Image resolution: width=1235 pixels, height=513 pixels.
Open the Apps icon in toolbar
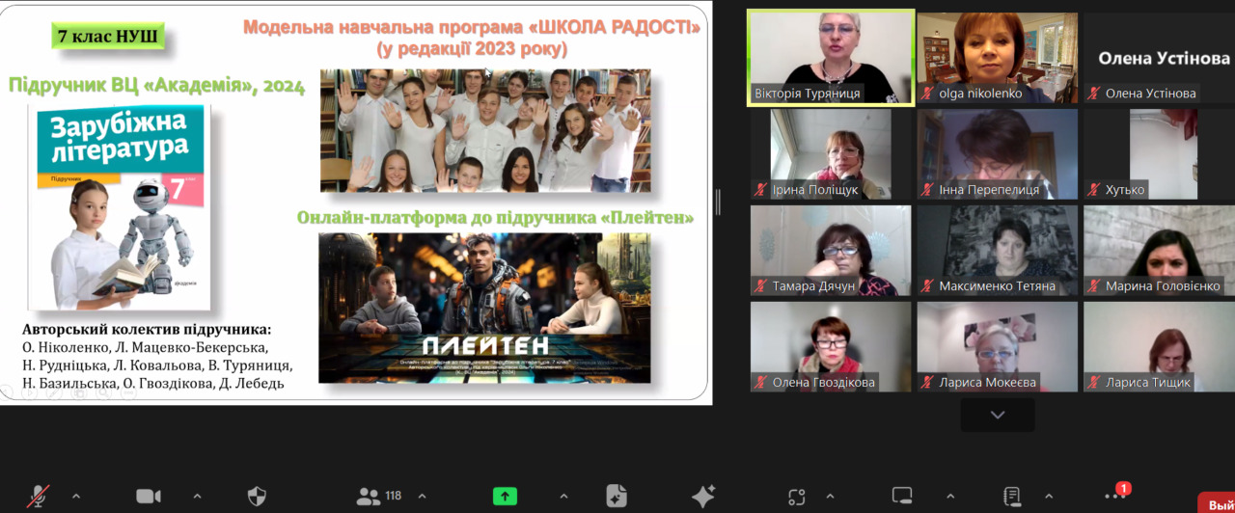(797, 497)
